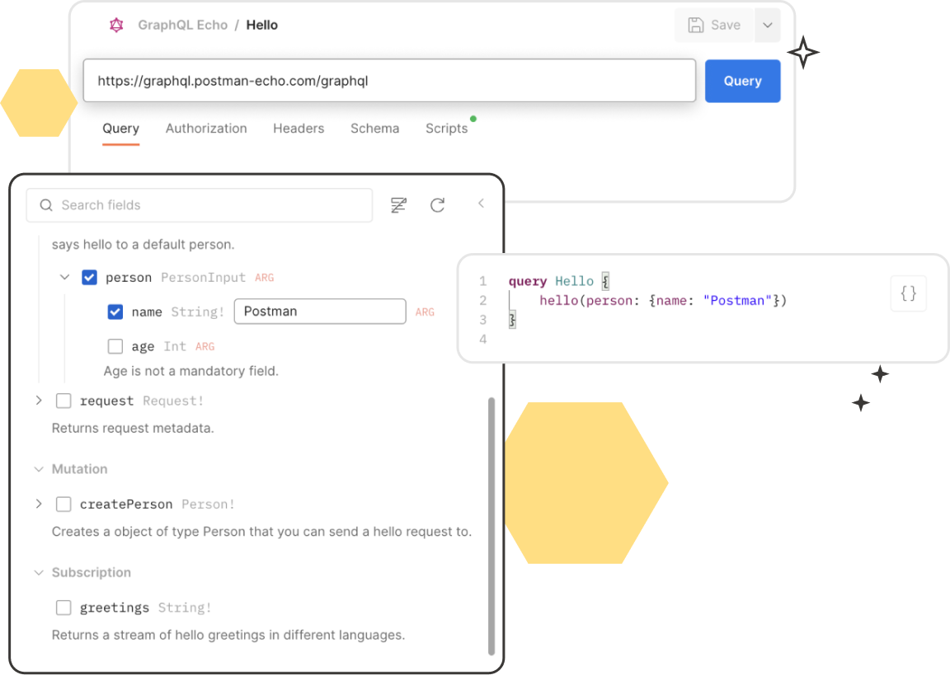Check the greetings subscription checkbox

[63, 607]
